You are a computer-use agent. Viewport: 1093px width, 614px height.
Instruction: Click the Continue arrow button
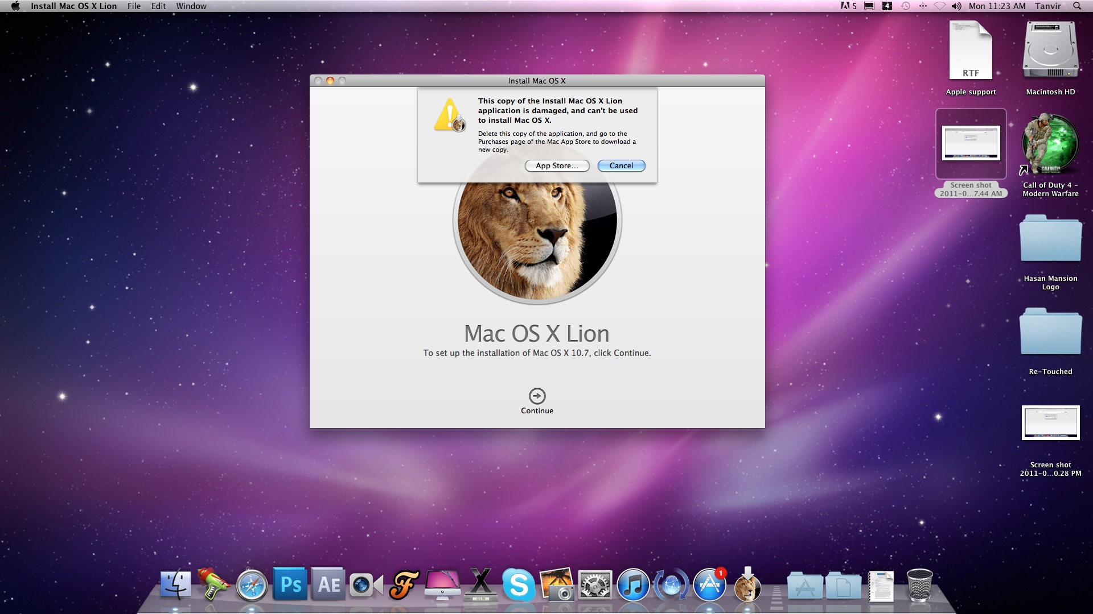pos(537,396)
